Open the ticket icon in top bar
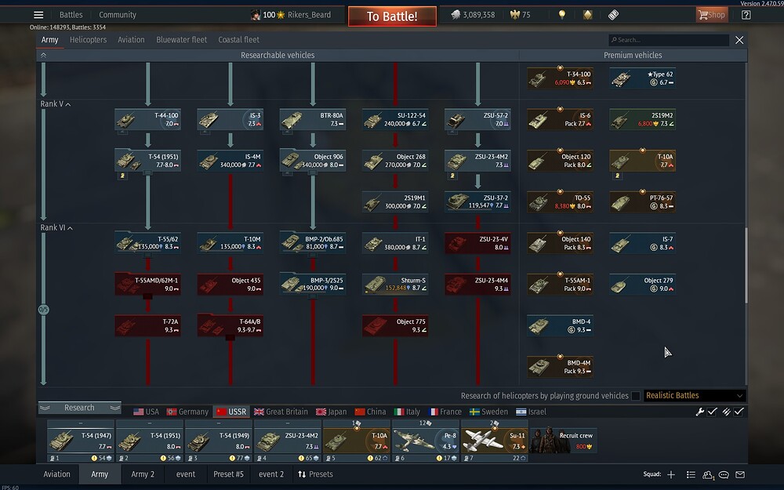 click(x=614, y=14)
